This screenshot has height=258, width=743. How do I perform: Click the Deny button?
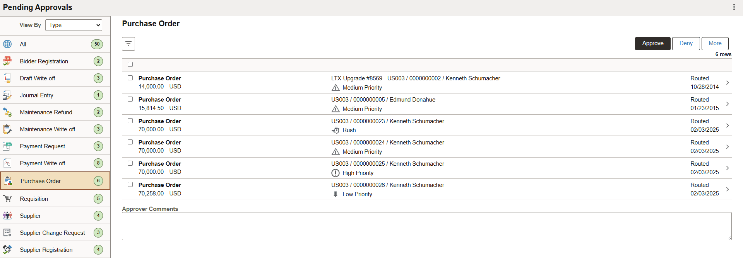click(x=686, y=43)
